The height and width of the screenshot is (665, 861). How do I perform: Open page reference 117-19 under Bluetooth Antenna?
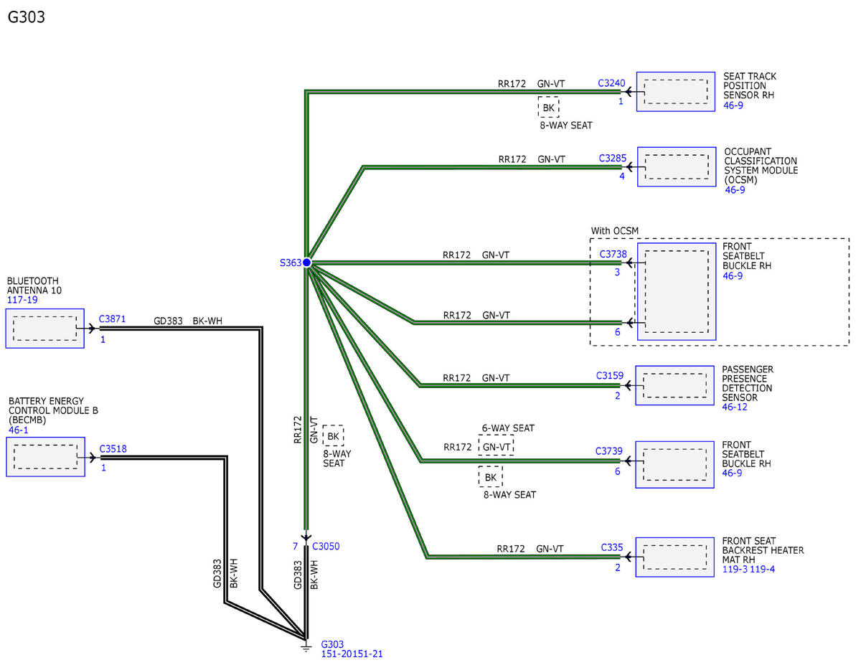click(x=23, y=300)
